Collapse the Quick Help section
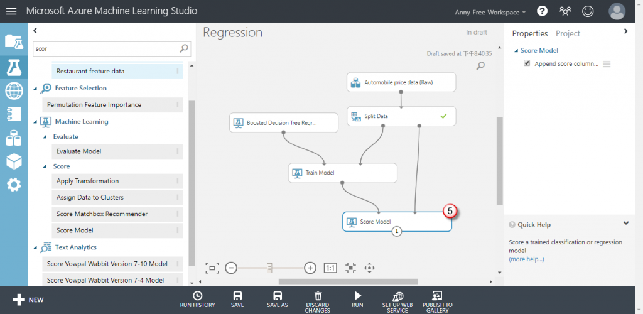 coord(626,224)
